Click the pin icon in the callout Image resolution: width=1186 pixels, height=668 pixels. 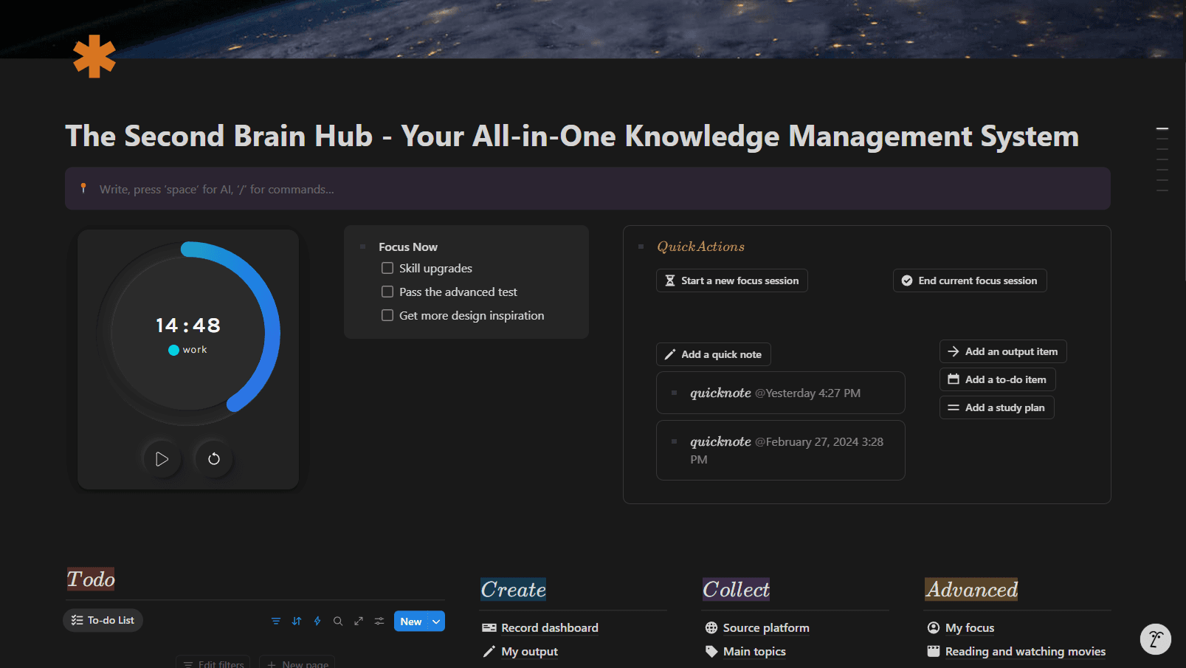point(83,188)
